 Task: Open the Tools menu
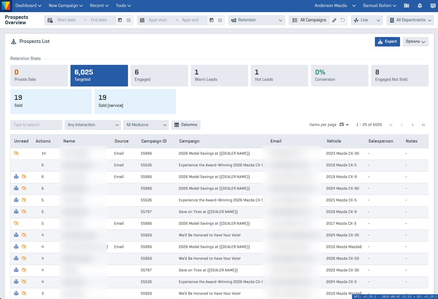(123, 5)
